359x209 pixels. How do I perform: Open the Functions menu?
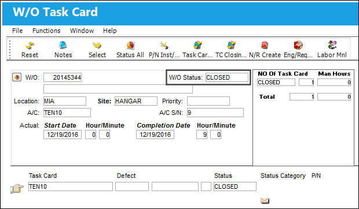point(46,31)
